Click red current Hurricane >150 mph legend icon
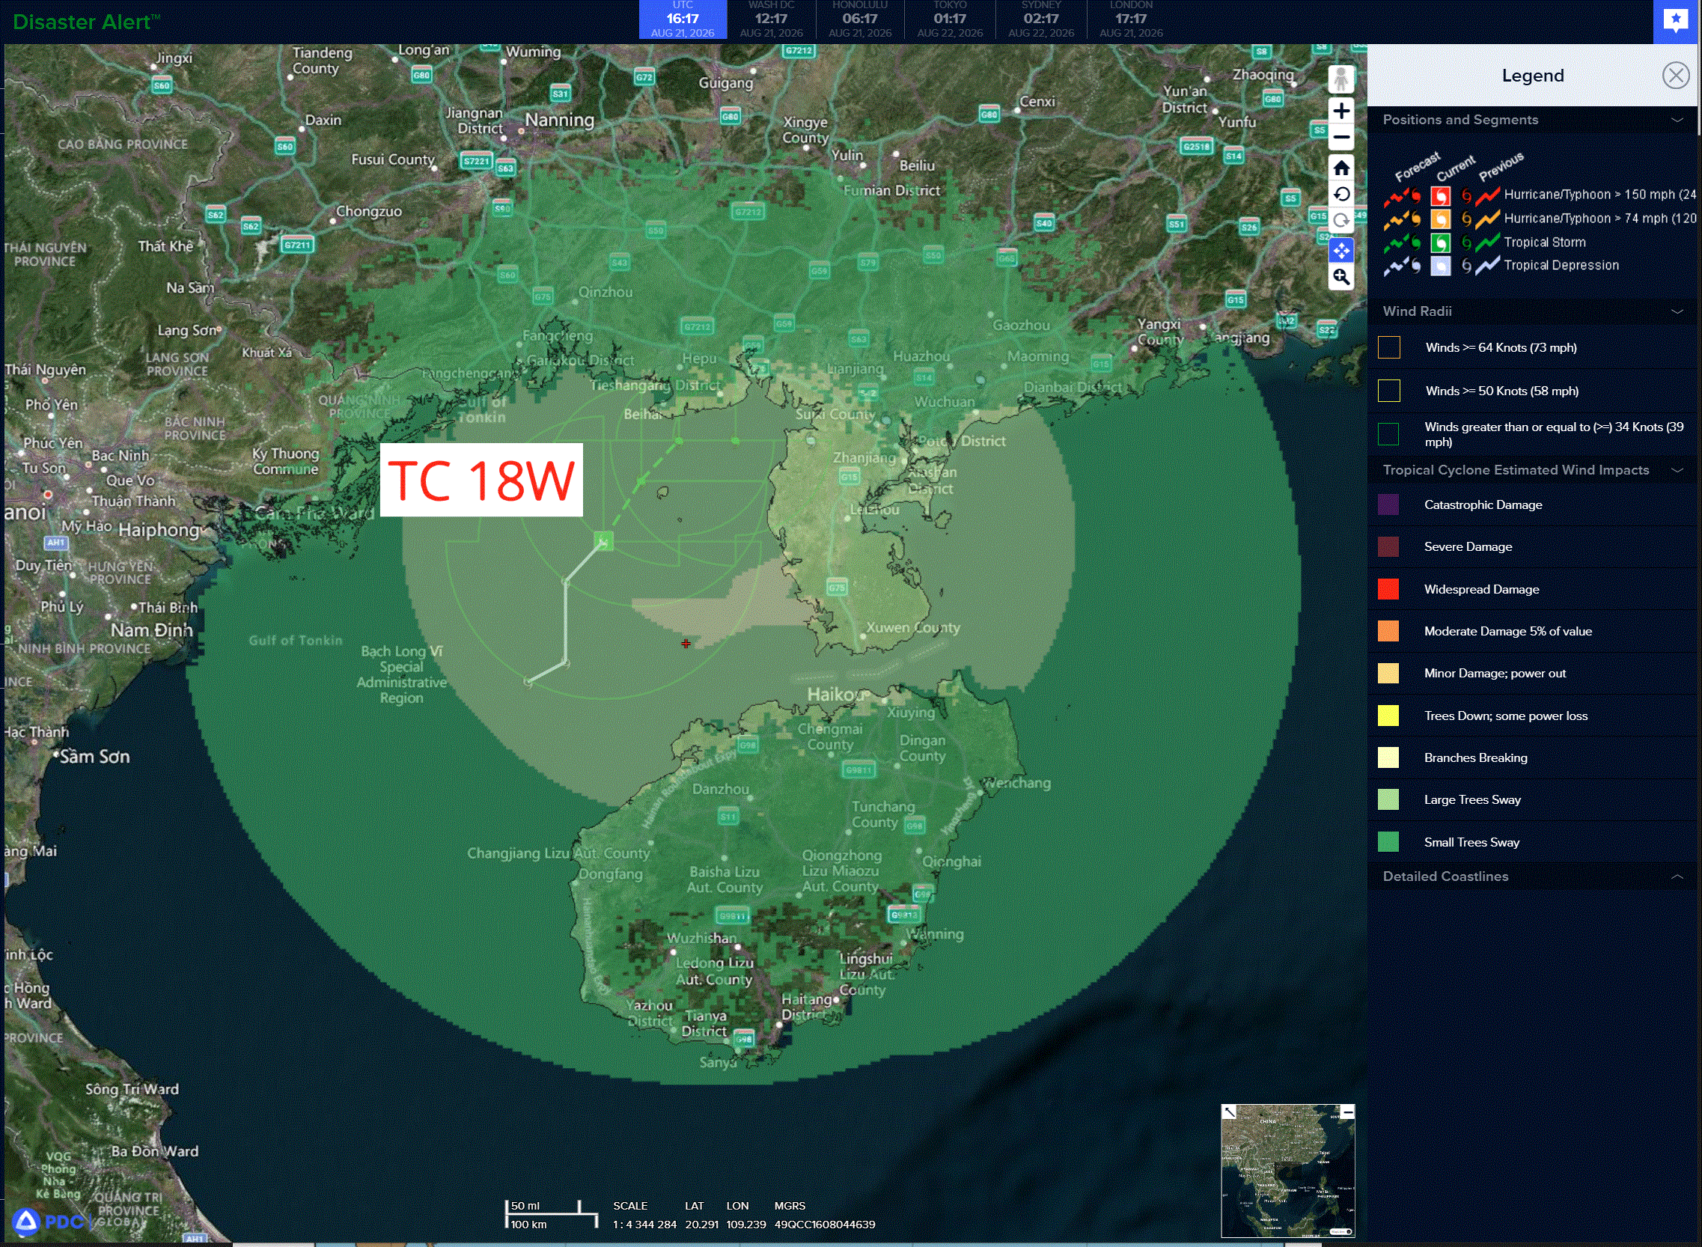The image size is (1702, 1247). tap(1440, 196)
